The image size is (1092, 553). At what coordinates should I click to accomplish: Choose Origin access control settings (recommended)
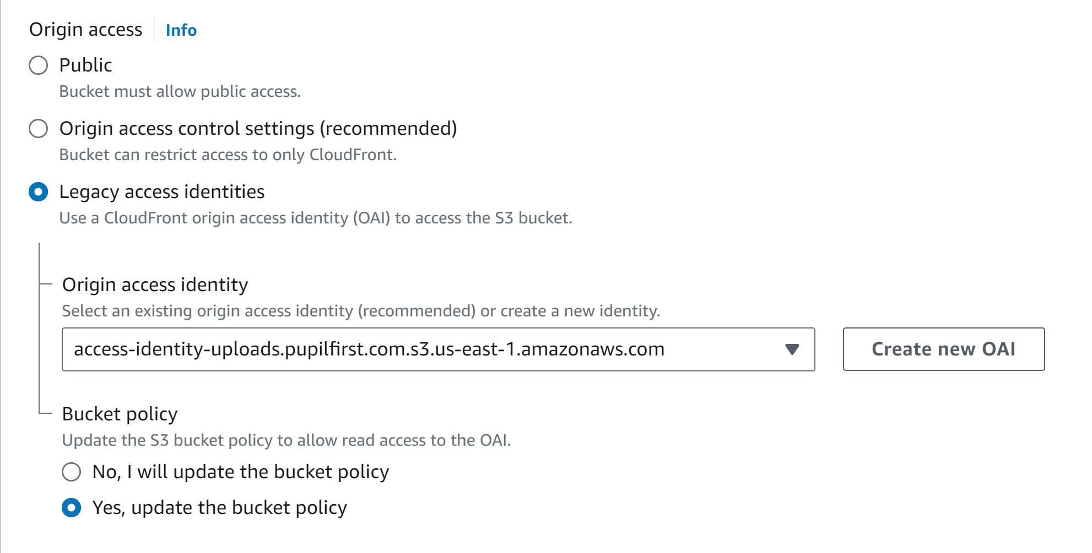click(37, 129)
